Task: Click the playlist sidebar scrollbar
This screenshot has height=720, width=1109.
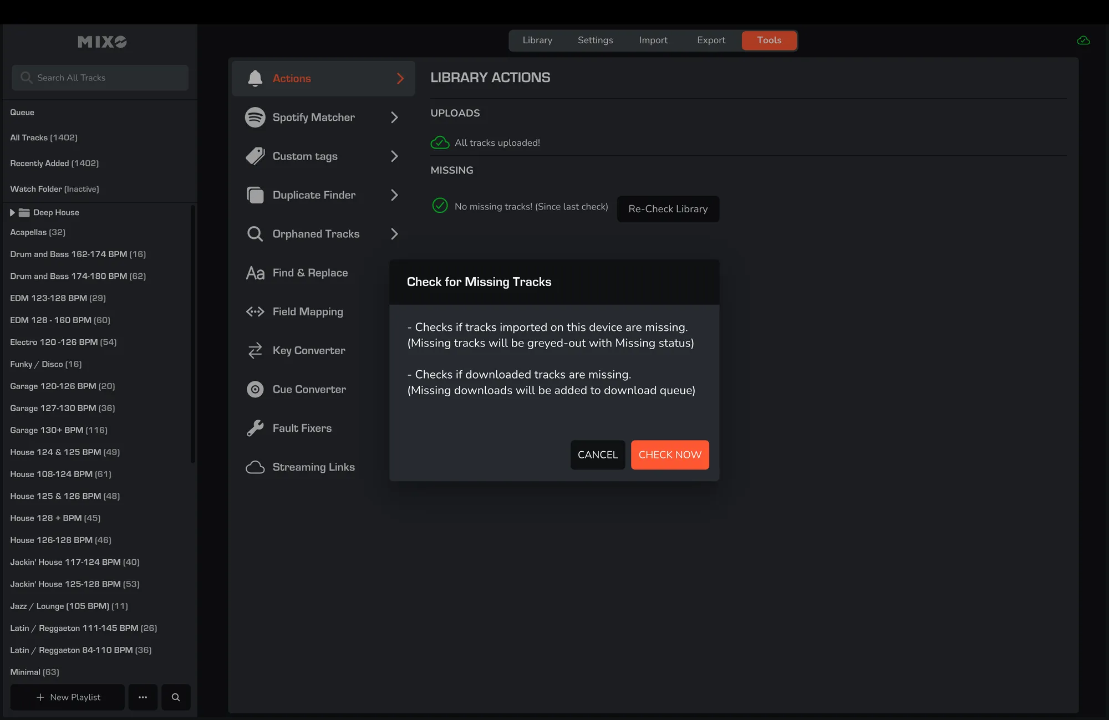Action: pyautogui.click(x=192, y=333)
